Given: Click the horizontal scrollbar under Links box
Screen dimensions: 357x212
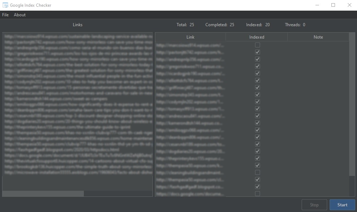Looking at the screenshot, I should click(43, 194).
